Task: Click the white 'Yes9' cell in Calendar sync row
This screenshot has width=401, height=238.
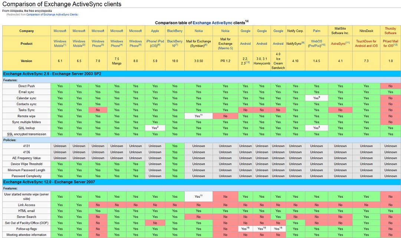Action: [x=316, y=98]
